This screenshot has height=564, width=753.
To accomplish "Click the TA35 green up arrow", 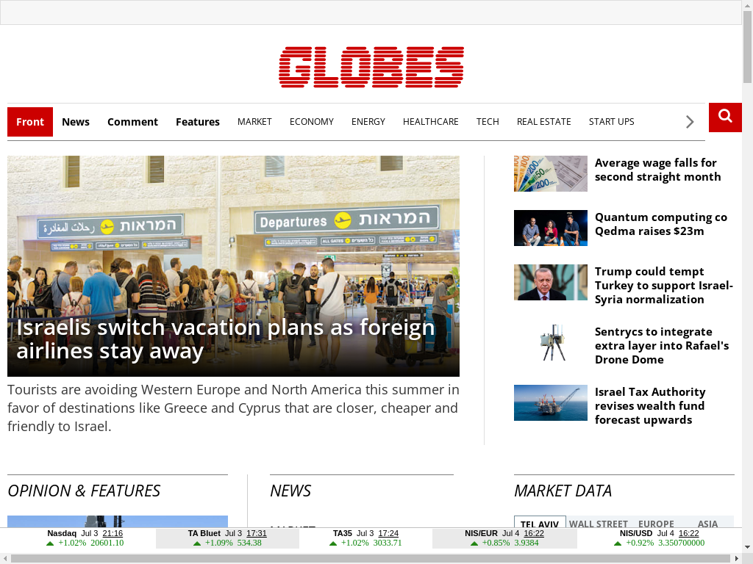I will [333, 543].
